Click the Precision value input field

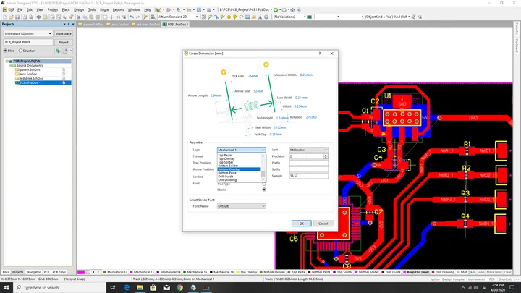click(307, 156)
